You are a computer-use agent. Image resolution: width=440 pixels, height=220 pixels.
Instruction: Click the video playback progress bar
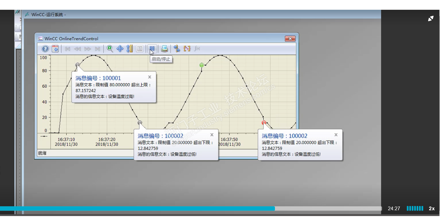(x=191, y=208)
